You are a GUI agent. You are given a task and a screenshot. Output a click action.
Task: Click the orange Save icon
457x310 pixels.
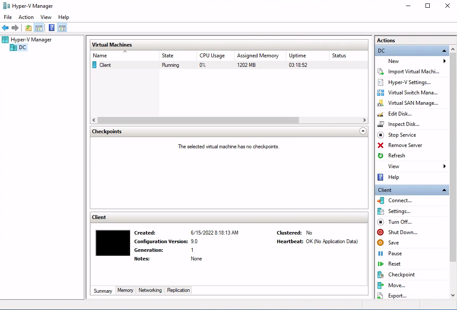pyautogui.click(x=381, y=243)
